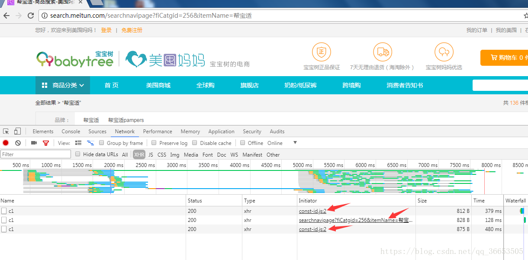Viewport: 528px width, 260px height.
Task: Switch to the Console tab
Action: 71,132
